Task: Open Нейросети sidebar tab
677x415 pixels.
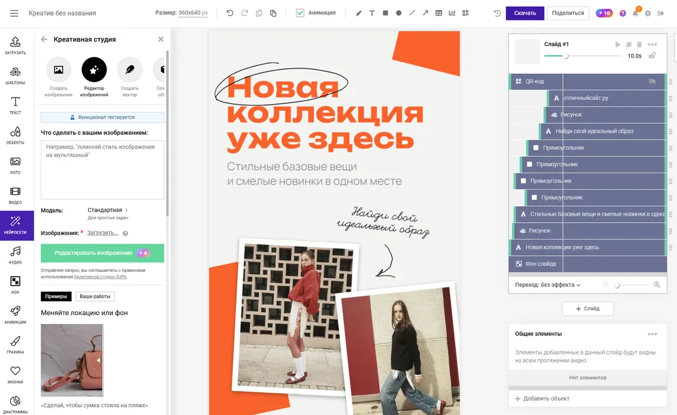Action: (x=17, y=226)
